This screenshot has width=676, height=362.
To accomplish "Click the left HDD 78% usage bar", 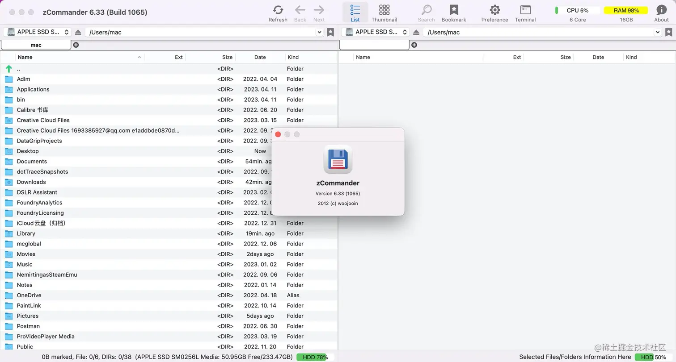I will click(315, 357).
